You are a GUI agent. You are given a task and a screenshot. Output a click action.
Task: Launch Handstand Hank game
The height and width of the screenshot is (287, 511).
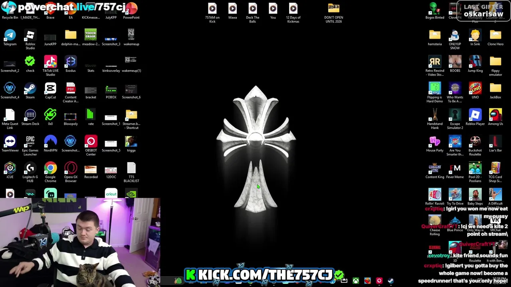(x=435, y=119)
